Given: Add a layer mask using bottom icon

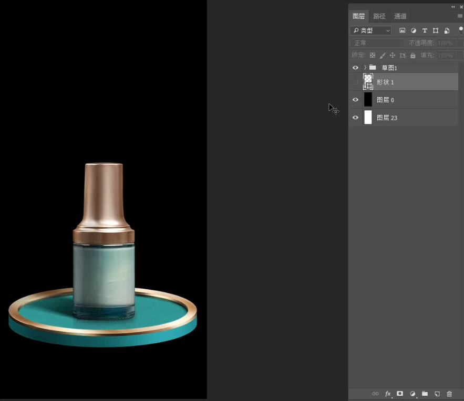Looking at the screenshot, I should (400, 394).
